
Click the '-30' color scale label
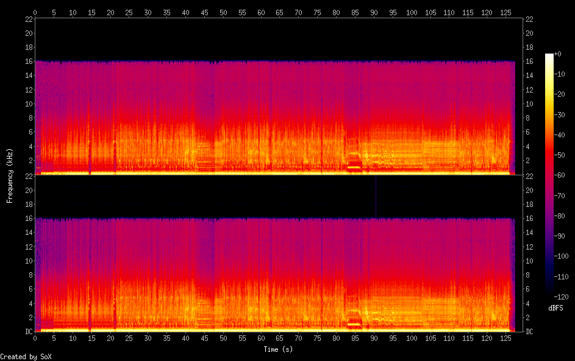tap(560, 115)
